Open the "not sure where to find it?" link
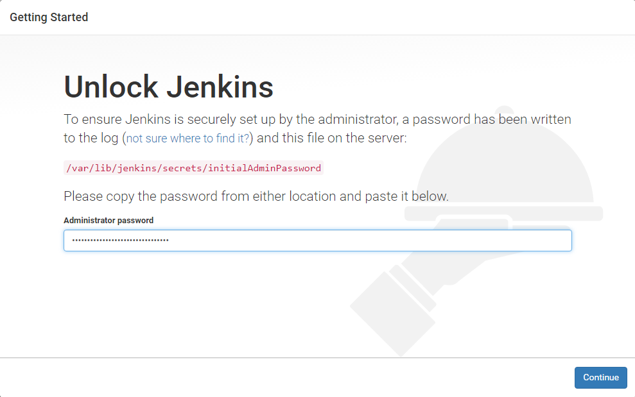Screen dimensions: 635x397 187,139
